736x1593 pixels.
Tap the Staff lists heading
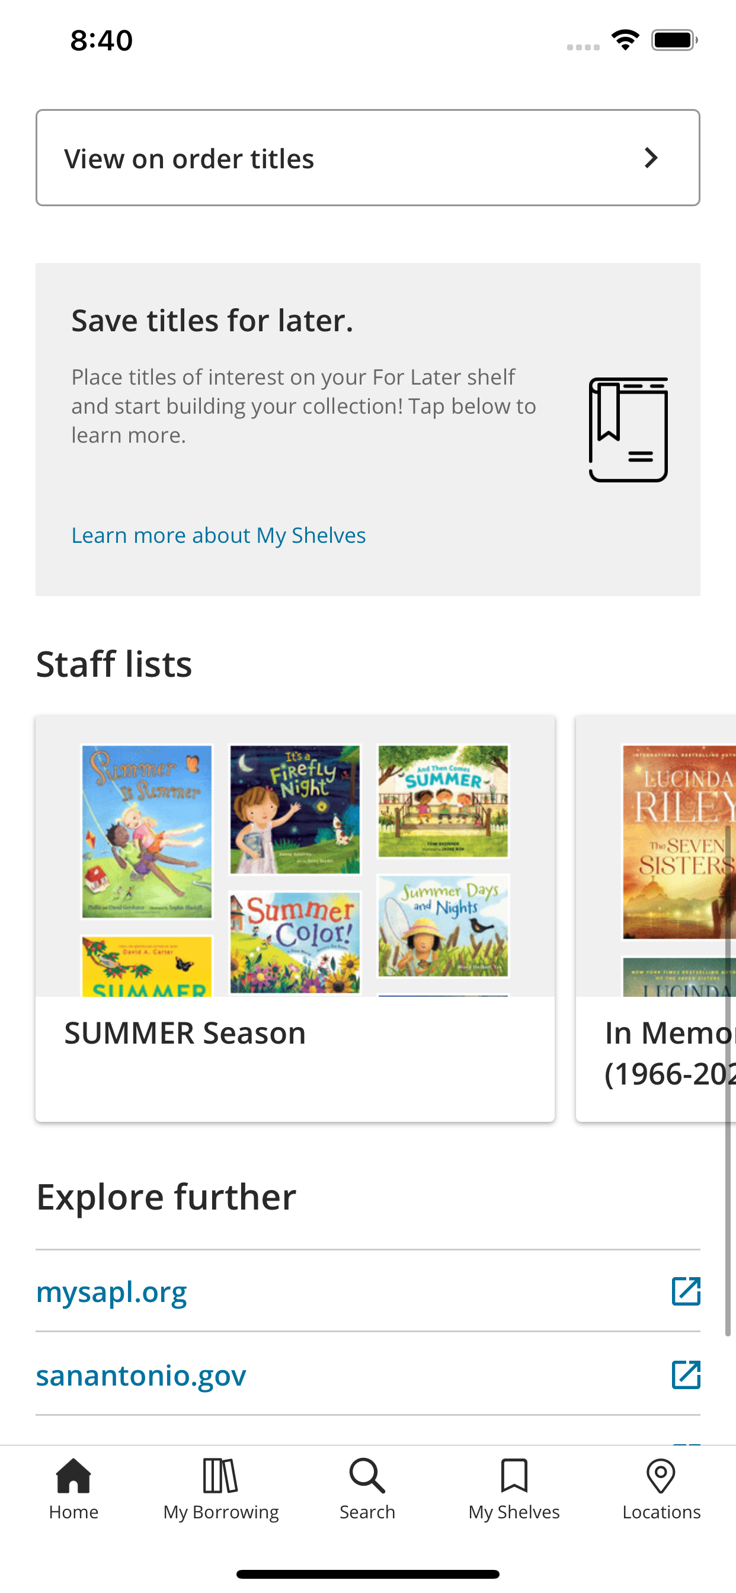click(114, 664)
